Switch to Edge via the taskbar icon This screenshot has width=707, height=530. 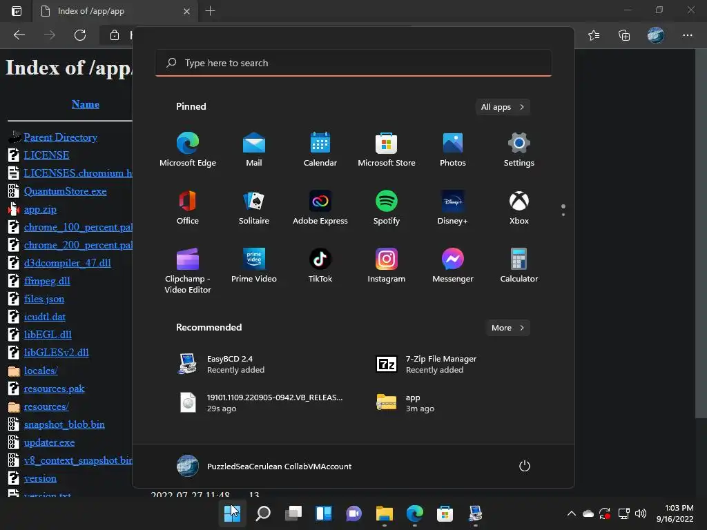(414, 513)
